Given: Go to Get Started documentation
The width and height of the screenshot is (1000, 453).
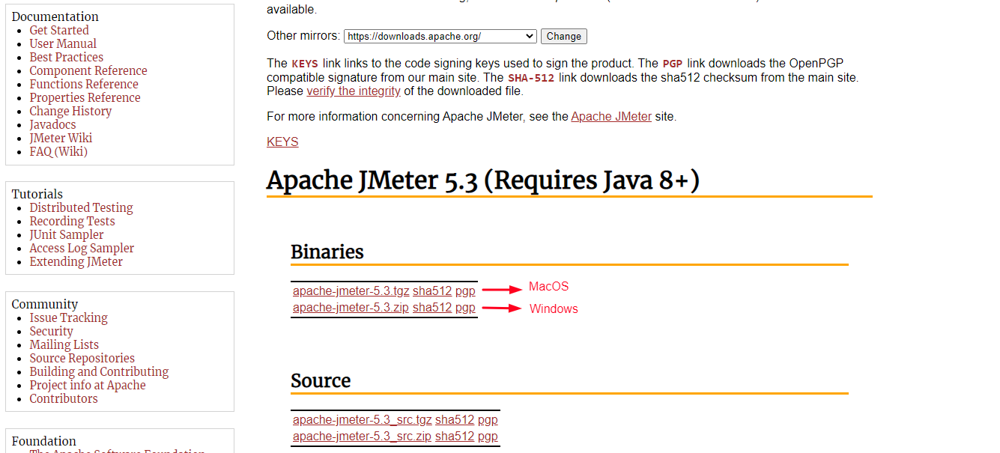Looking at the screenshot, I should click(59, 31).
